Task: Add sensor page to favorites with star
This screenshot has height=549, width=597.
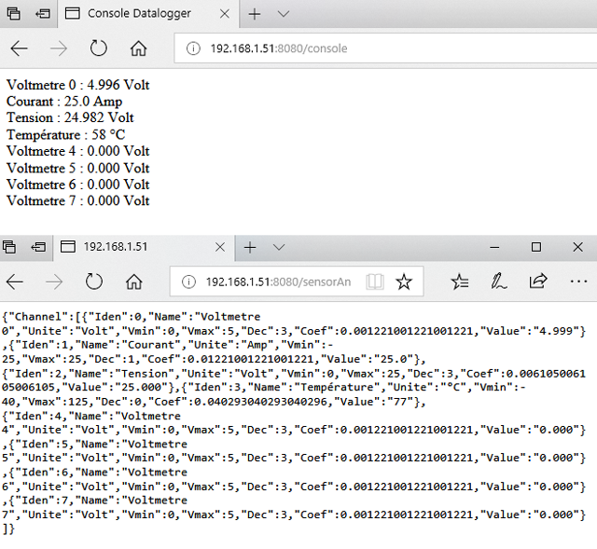Action: [x=403, y=281]
